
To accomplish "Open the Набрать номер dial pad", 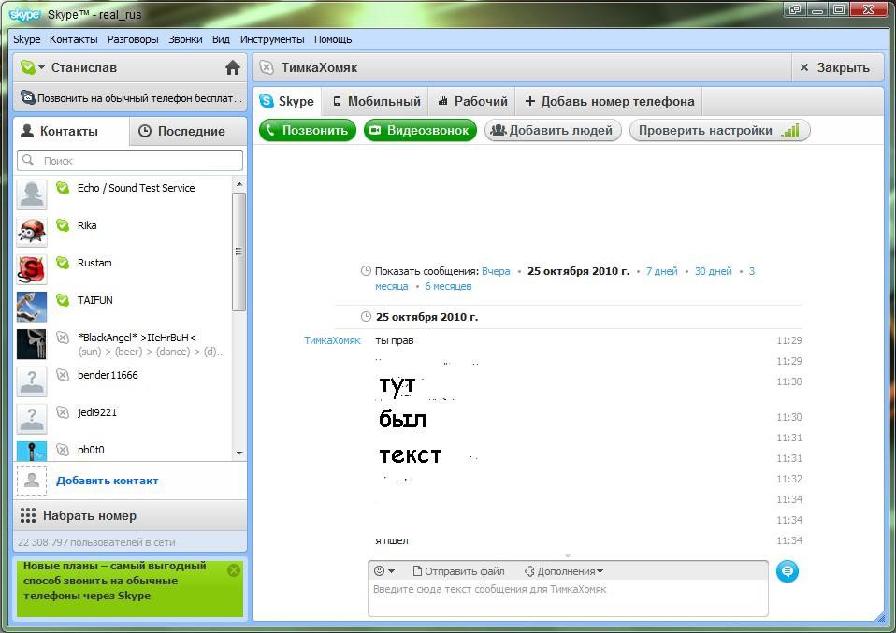I will pyautogui.click(x=130, y=516).
